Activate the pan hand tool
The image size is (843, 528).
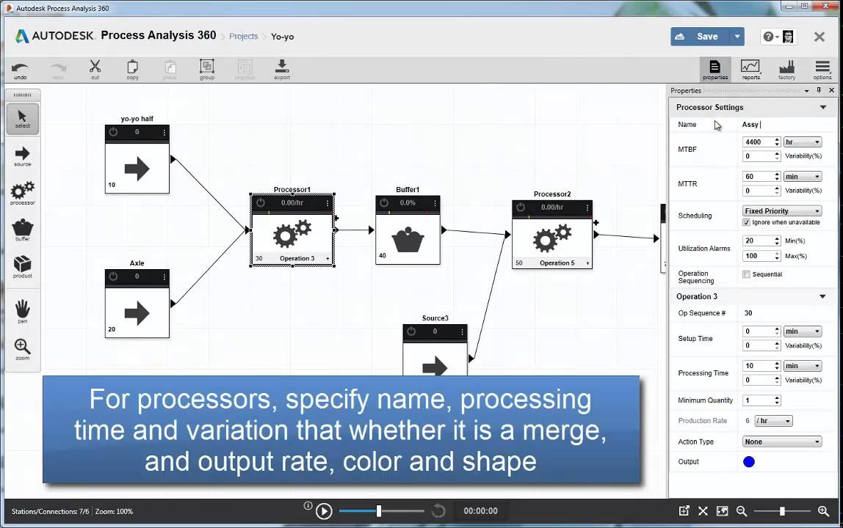(x=23, y=312)
